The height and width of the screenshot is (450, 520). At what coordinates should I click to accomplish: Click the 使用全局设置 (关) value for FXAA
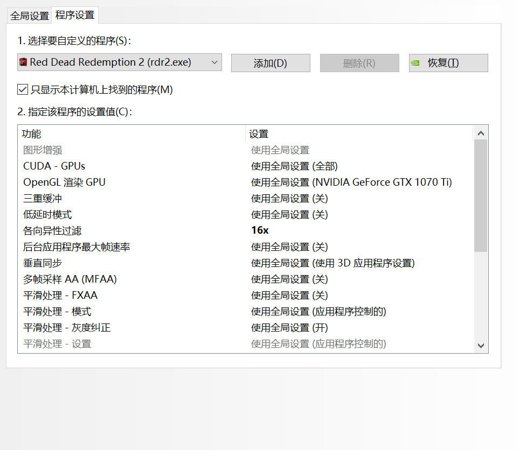pos(289,296)
